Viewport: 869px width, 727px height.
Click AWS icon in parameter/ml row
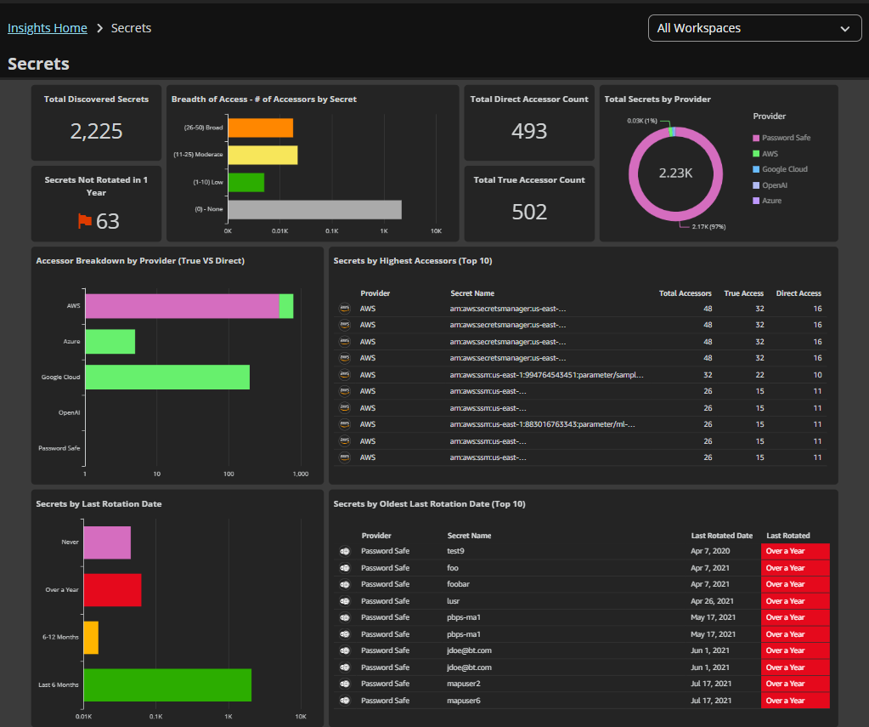click(345, 424)
